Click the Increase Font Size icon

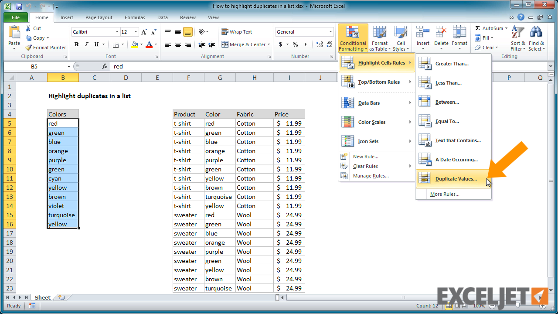click(144, 32)
